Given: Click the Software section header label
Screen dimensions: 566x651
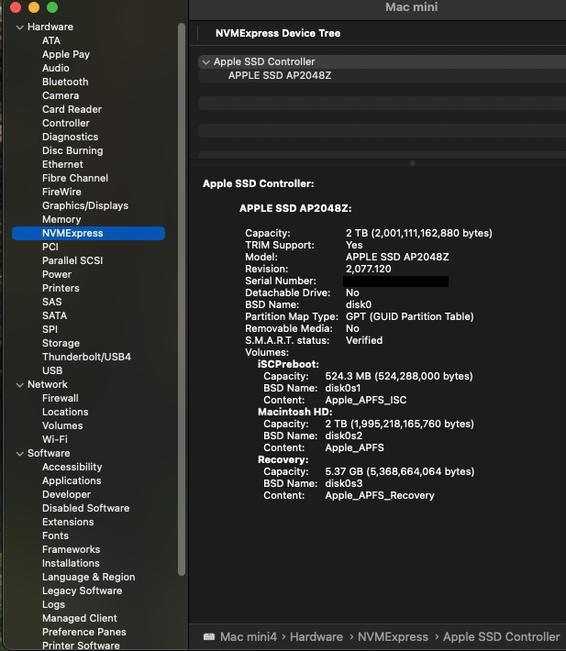Looking at the screenshot, I should click(x=49, y=453).
